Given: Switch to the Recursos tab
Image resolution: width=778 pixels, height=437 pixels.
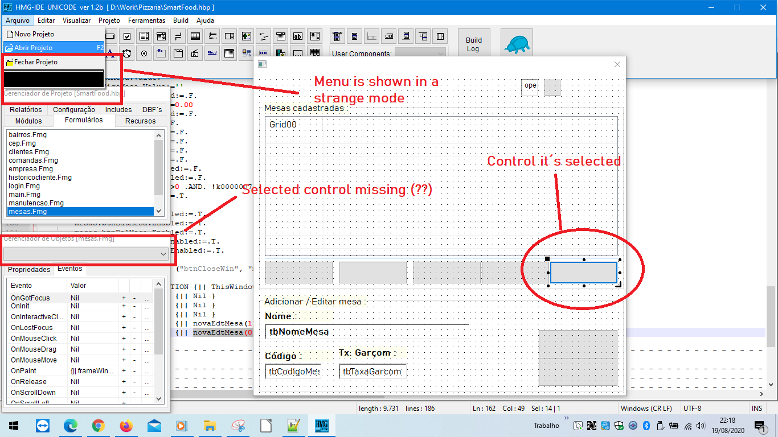Looking at the screenshot, I should click(x=141, y=121).
